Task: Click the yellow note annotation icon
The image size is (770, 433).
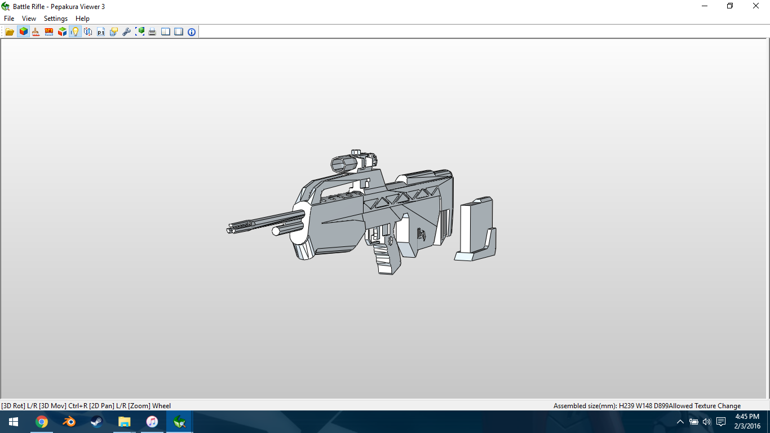Action: [x=114, y=32]
